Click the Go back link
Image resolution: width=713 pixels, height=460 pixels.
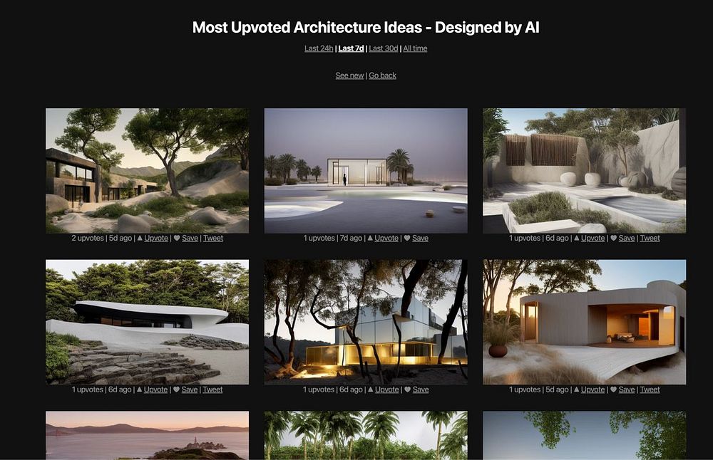tap(382, 75)
